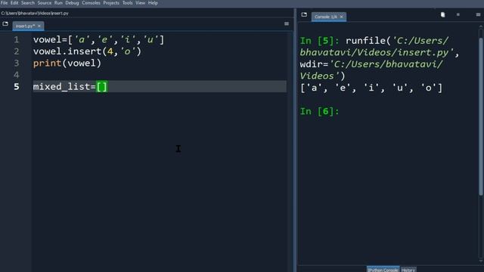Click the file path C:\Users\bhavatavi\Videos\insert.py
This screenshot has height=272, width=484.
35,14
